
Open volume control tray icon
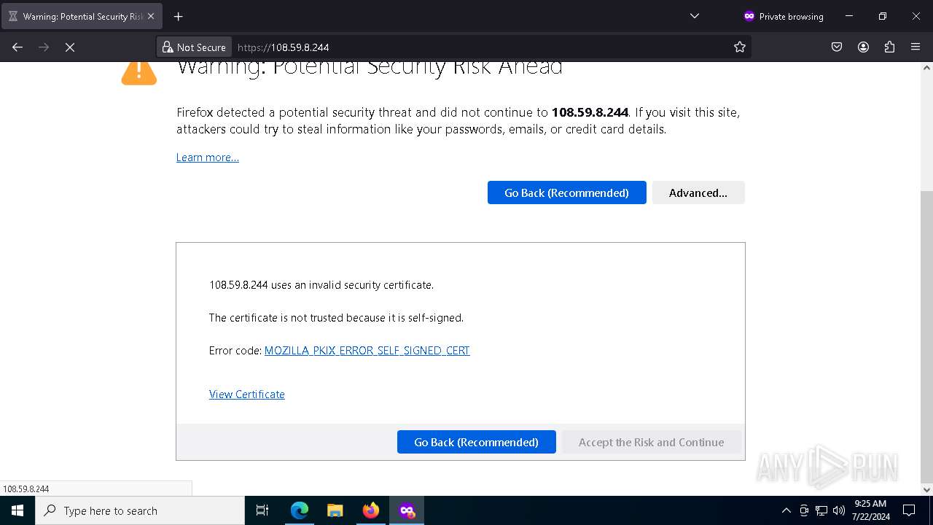pyautogui.click(x=839, y=510)
